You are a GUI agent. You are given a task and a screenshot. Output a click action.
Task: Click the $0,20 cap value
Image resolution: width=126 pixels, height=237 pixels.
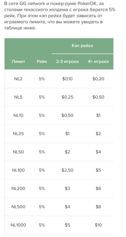(x=98, y=79)
